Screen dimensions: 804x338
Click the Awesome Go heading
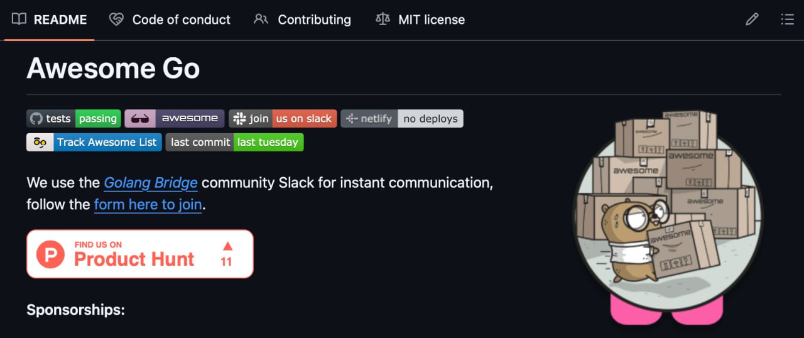(x=113, y=68)
